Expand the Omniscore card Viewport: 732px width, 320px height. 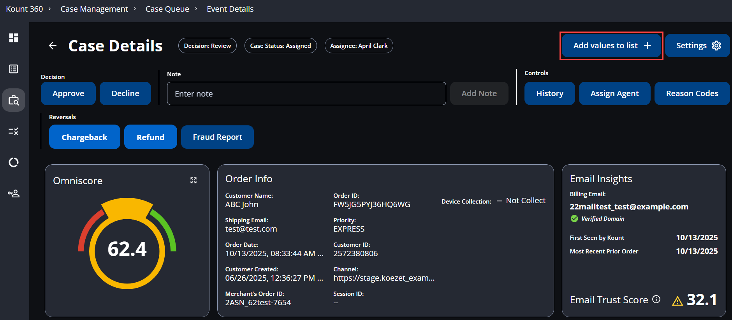tap(194, 180)
